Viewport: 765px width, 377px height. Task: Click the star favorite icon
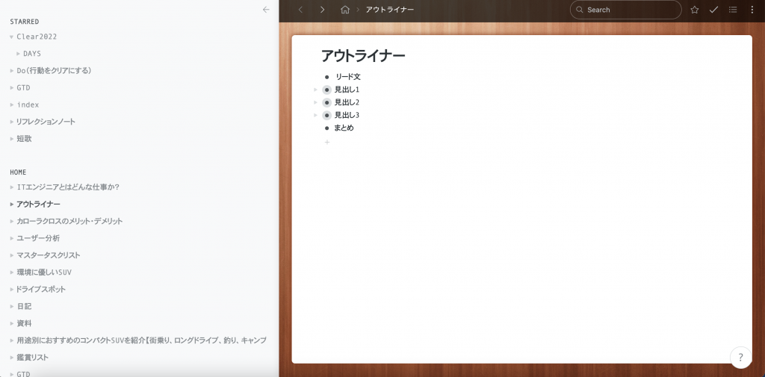(x=694, y=10)
